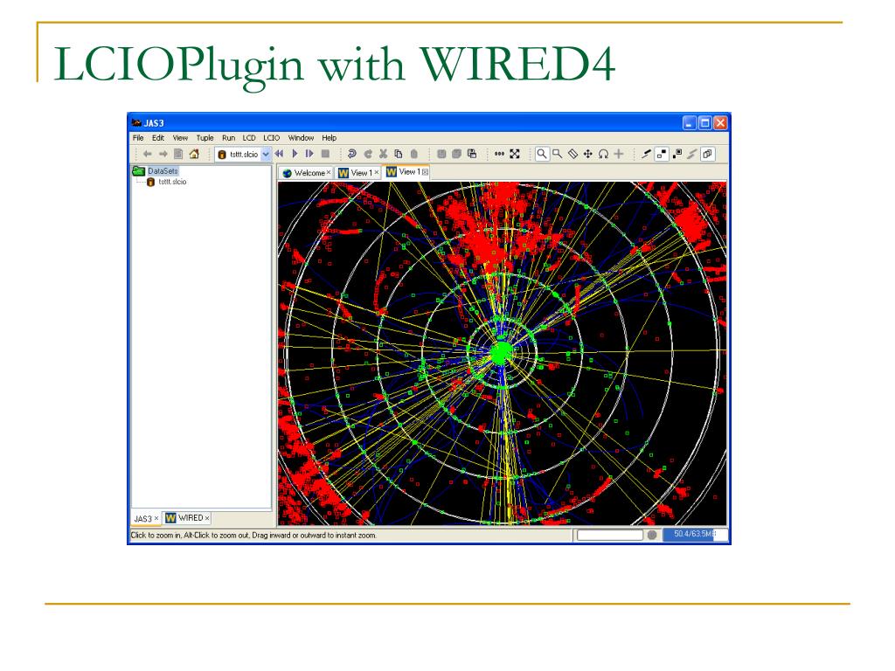Click the green center of event display

(502, 353)
